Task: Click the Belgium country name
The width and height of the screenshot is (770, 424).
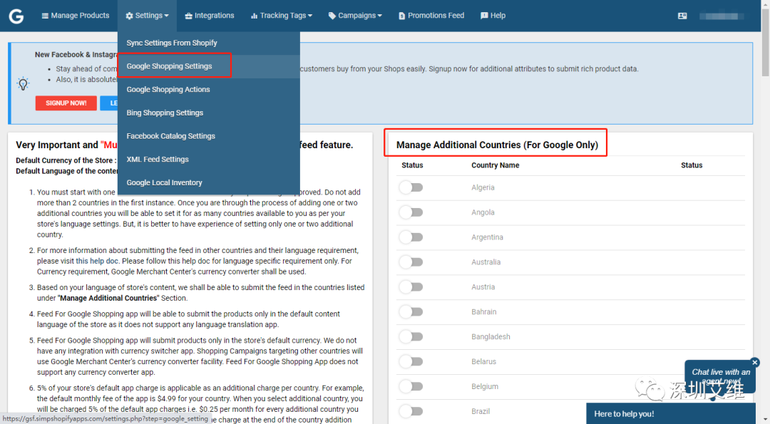Action: [x=485, y=386]
